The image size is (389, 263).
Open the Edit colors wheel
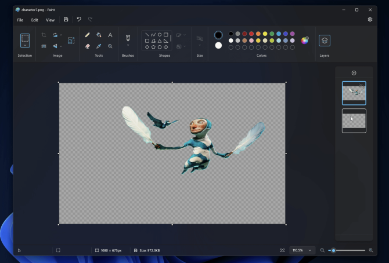point(305,41)
